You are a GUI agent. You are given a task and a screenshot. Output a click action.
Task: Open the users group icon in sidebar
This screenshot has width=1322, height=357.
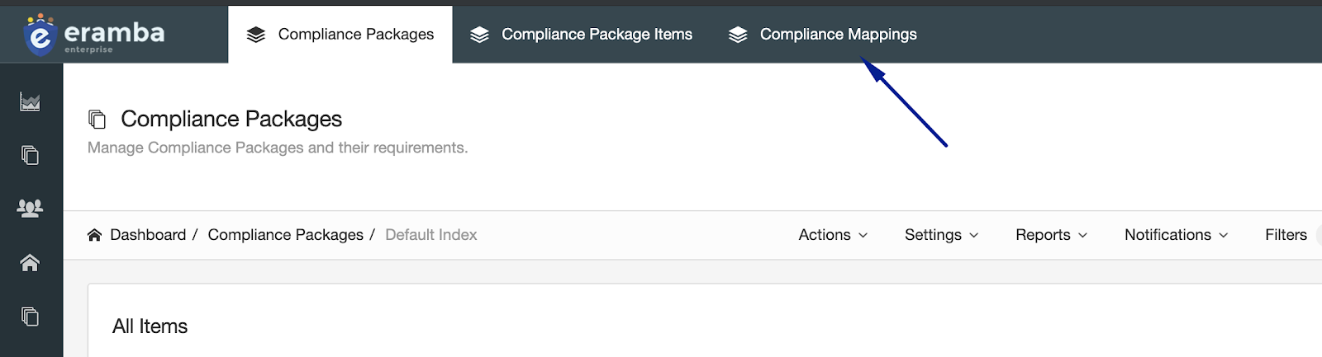(x=30, y=209)
